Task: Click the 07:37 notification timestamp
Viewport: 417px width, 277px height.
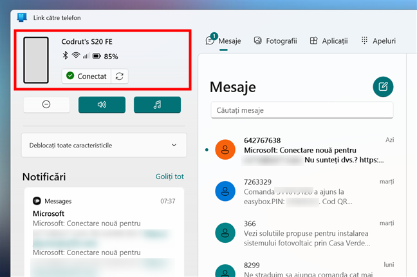Action: [x=168, y=201]
